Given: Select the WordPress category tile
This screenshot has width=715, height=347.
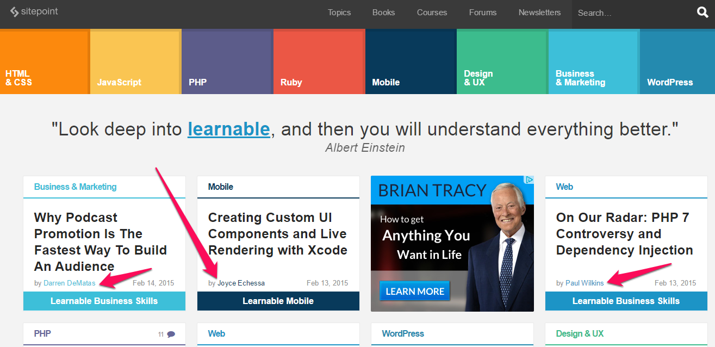Looking at the screenshot, I should pyautogui.click(x=677, y=62).
